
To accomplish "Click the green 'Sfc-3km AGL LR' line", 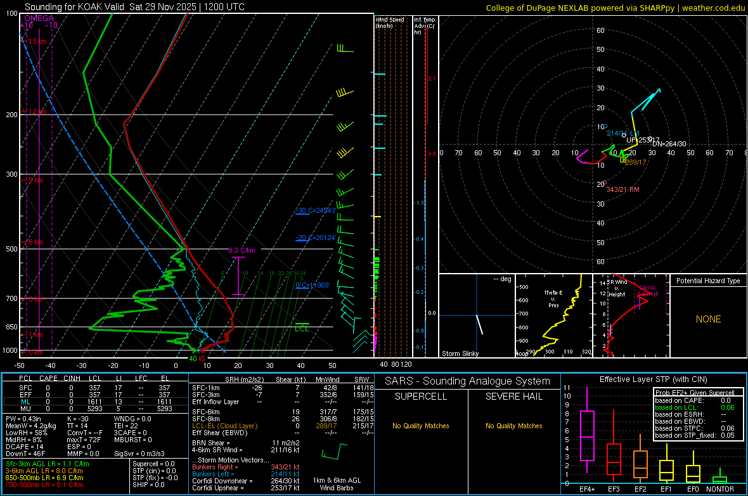I will [x=48, y=464].
